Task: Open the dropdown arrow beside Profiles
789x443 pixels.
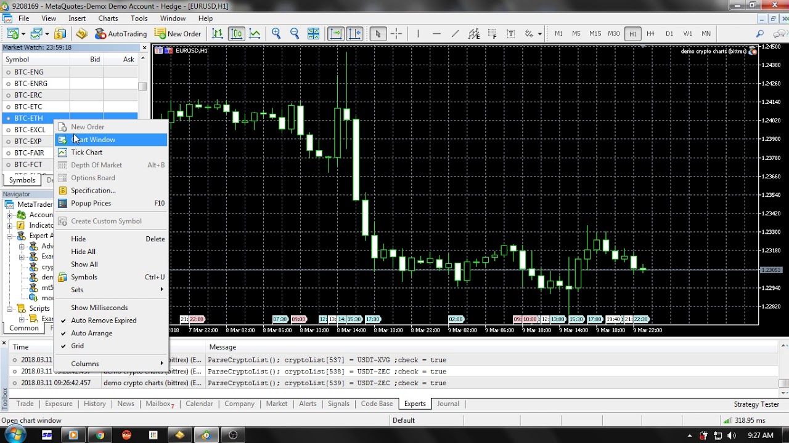Action: [46, 34]
